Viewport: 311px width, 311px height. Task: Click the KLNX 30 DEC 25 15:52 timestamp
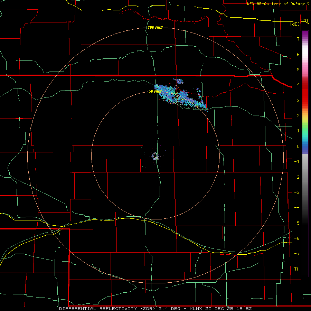221,309
